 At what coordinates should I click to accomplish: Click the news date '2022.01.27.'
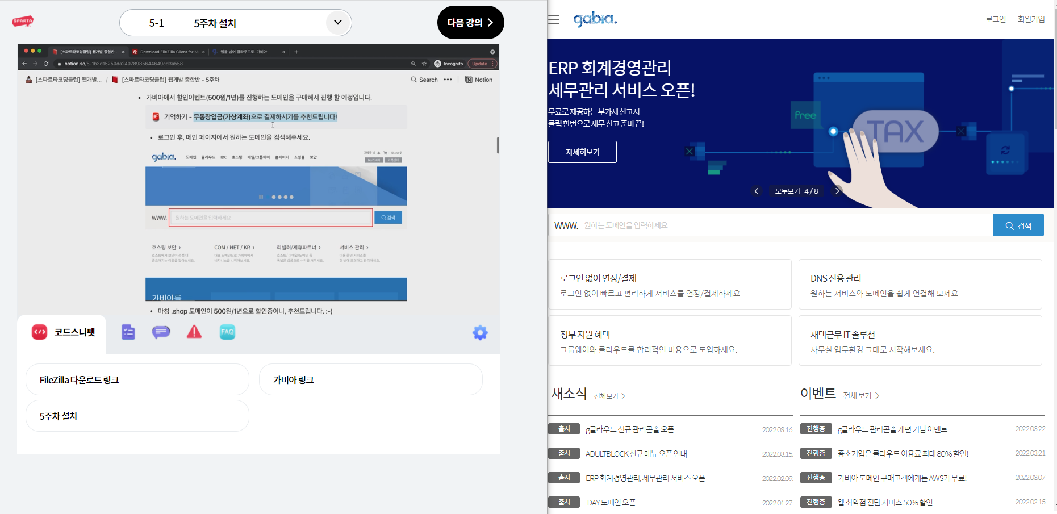point(778,503)
